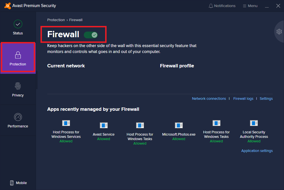
Task: Select the Local Security Authority Process entry
Action: coord(254,123)
